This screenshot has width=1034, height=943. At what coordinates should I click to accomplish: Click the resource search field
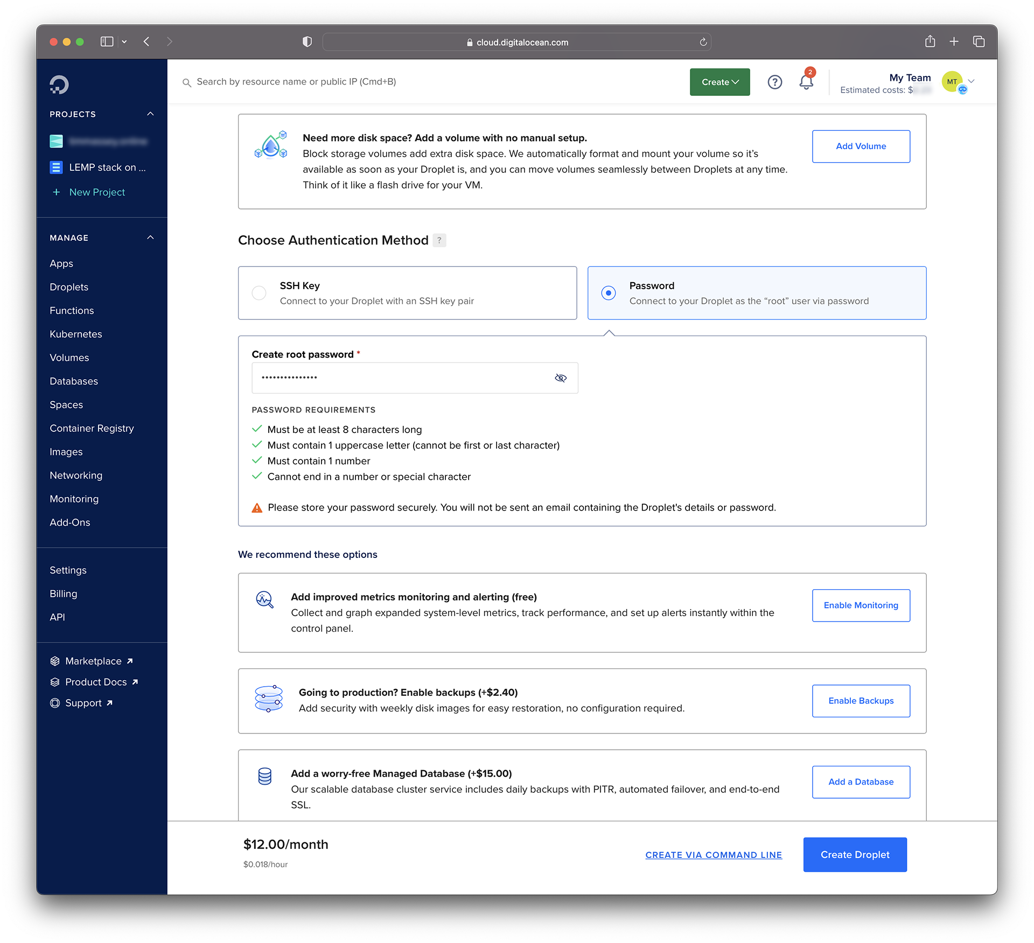pos(296,82)
